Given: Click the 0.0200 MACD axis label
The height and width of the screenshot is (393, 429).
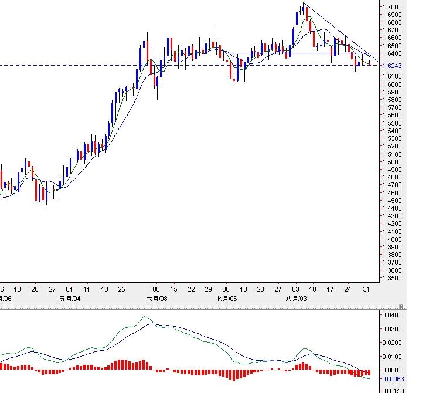Looking at the screenshot, I should coord(392,343).
